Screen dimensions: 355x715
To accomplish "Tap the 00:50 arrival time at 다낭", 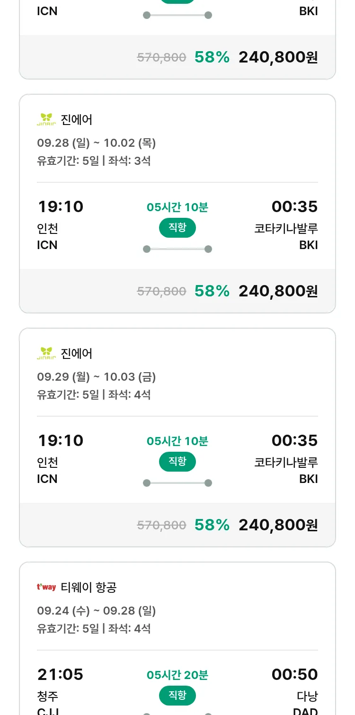I will click(x=294, y=674).
